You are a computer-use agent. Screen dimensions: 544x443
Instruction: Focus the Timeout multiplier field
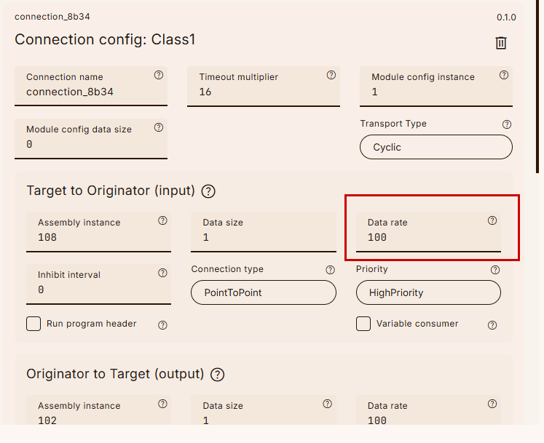coord(263,92)
